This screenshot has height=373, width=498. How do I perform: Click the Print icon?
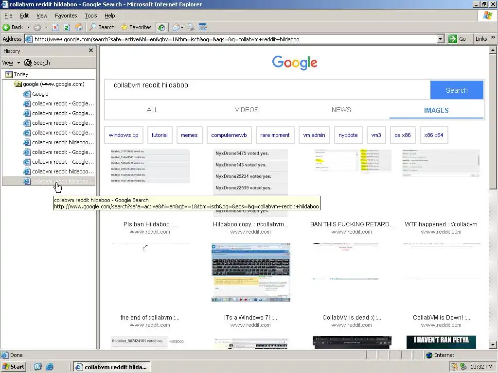point(191,27)
